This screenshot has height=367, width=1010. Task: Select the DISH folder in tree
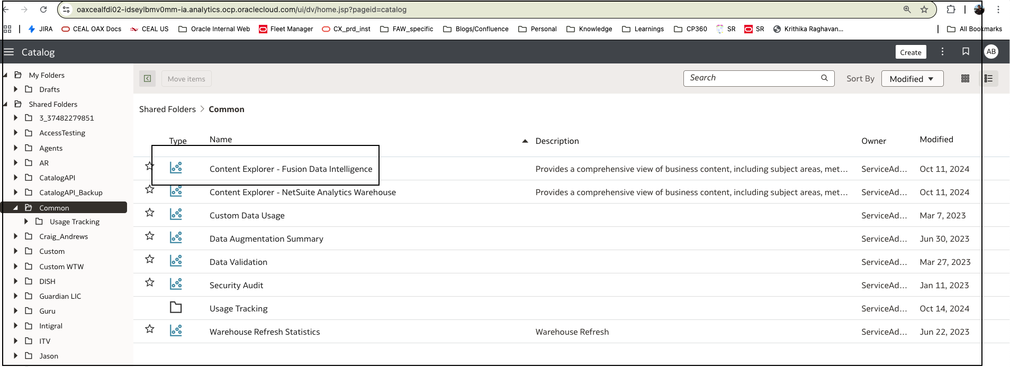[x=47, y=281]
